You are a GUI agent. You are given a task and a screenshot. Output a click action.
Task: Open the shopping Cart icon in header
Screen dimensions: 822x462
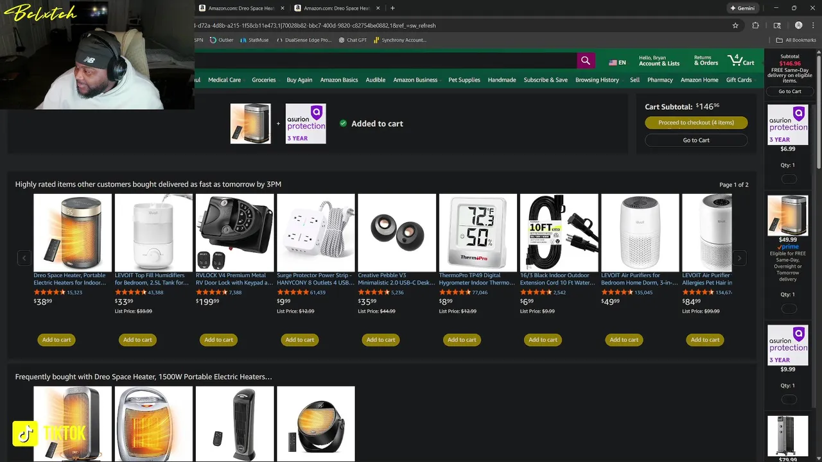click(x=740, y=61)
